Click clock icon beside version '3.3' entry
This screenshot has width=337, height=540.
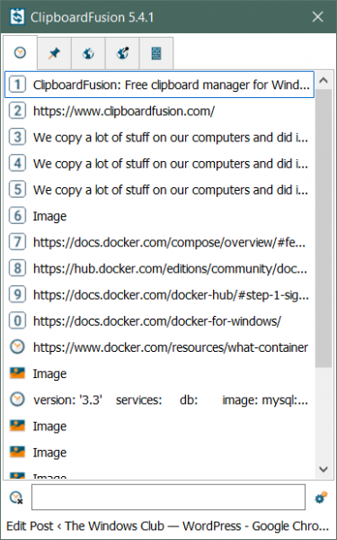[17, 400]
